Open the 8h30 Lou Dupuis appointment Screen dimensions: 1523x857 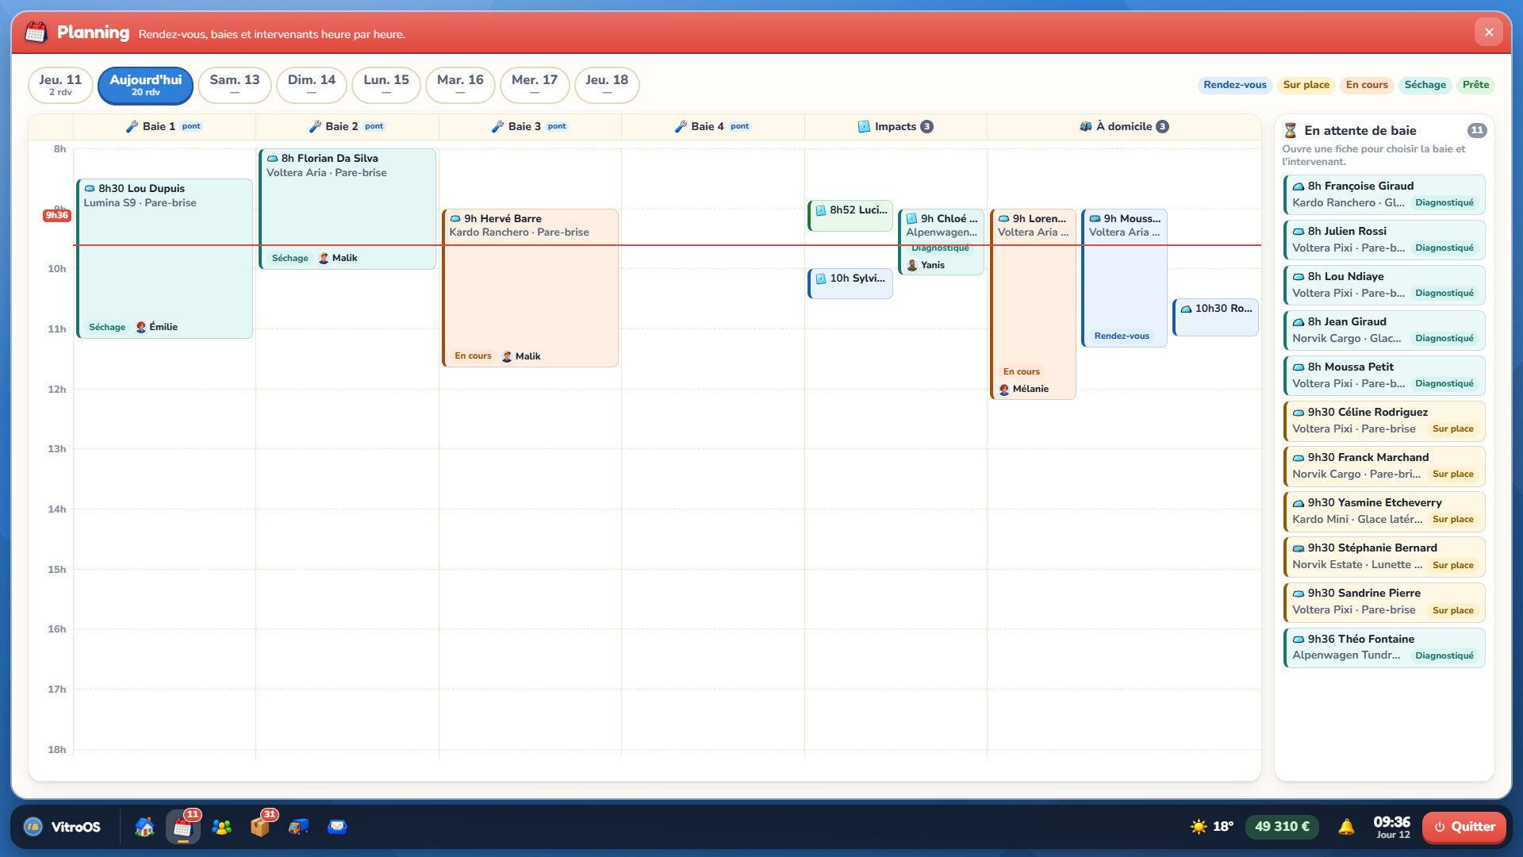tap(165, 259)
